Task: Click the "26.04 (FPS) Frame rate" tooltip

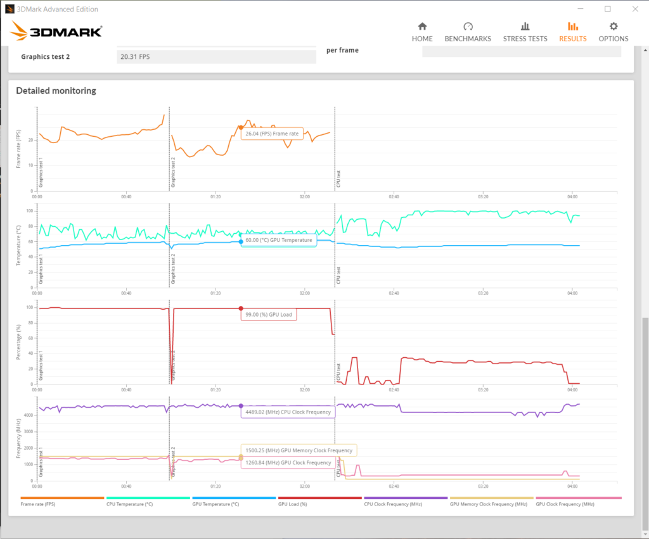Action: coord(272,134)
